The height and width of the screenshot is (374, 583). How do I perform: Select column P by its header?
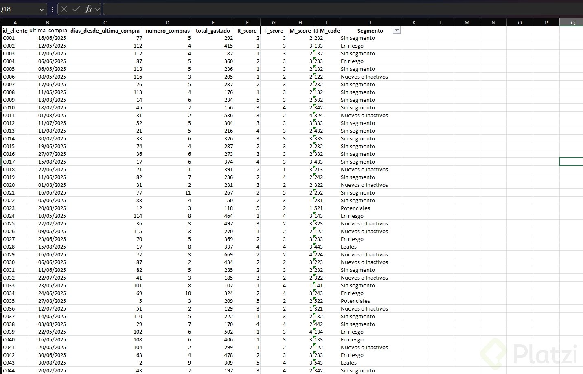coord(546,23)
